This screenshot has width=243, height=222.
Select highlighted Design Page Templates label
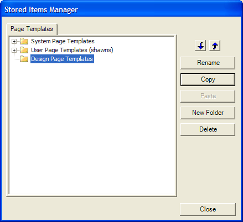62,59
